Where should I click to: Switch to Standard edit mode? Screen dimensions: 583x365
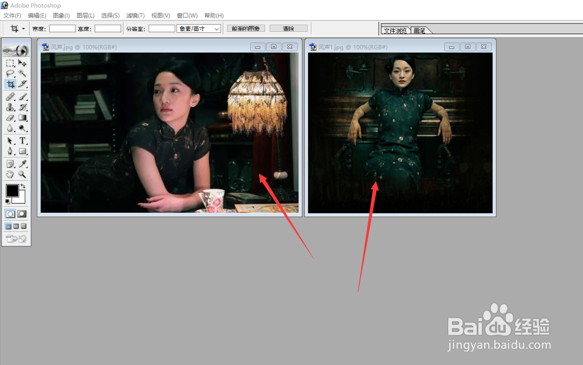[x=10, y=214]
